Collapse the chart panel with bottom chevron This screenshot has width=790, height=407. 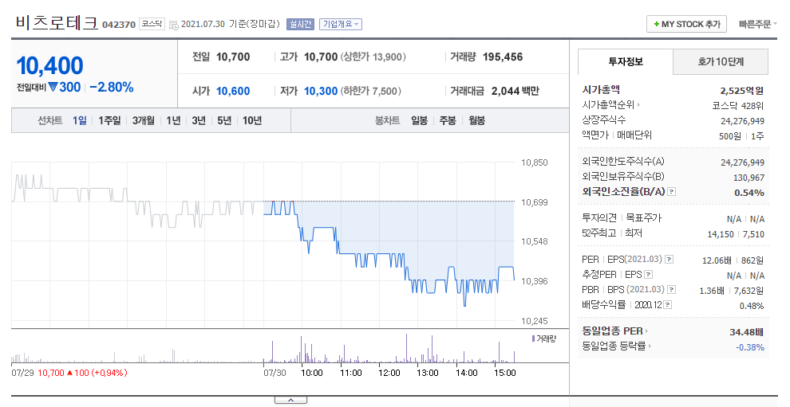pyautogui.click(x=290, y=401)
